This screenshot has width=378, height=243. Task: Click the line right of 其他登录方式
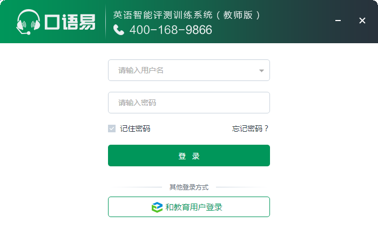[x=240, y=187]
